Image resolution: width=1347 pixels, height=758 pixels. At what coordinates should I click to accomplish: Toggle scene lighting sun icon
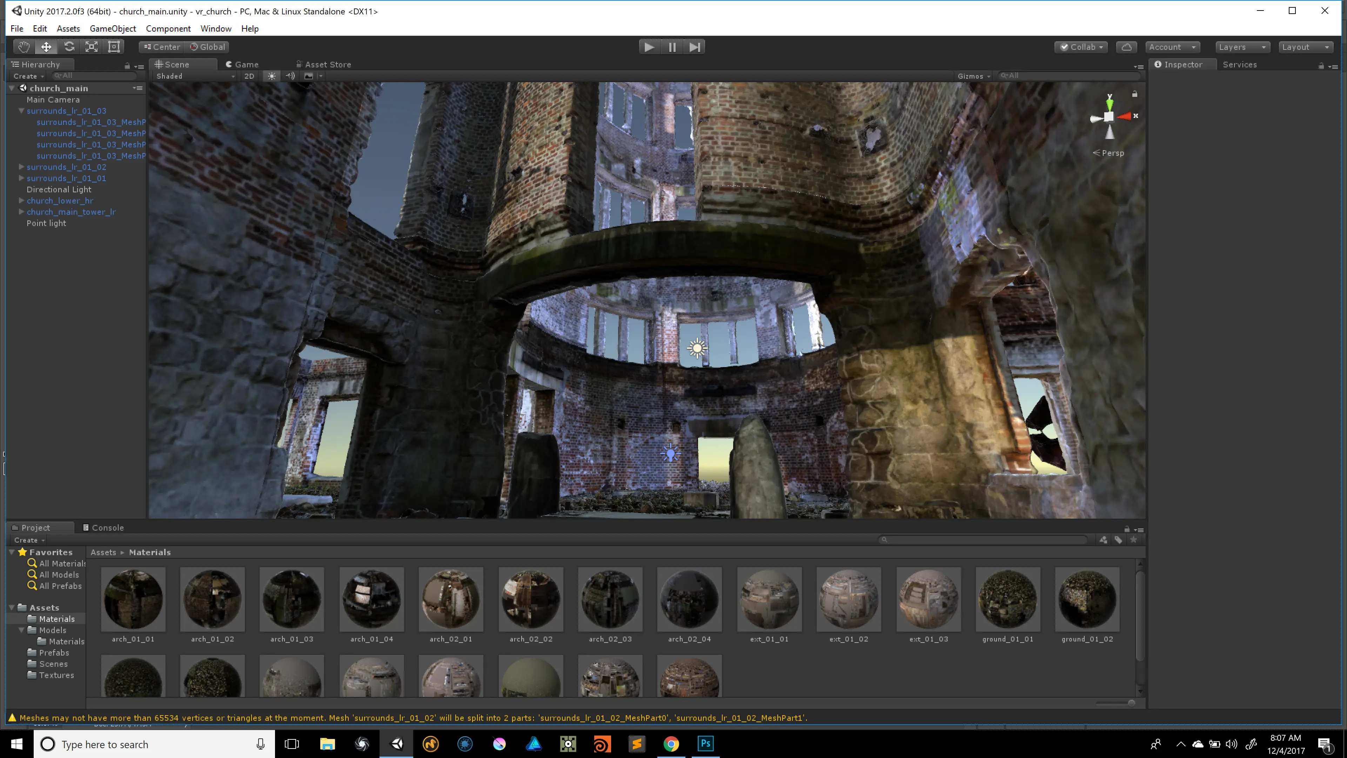point(272,76)
